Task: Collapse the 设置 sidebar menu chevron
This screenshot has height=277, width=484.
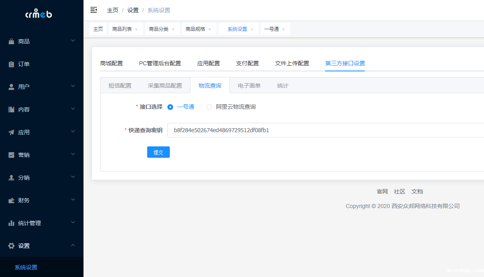Action: coord(73,245)
